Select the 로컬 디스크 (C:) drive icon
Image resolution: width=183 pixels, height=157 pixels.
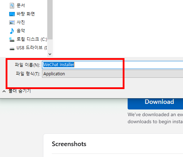click(12, 39)
